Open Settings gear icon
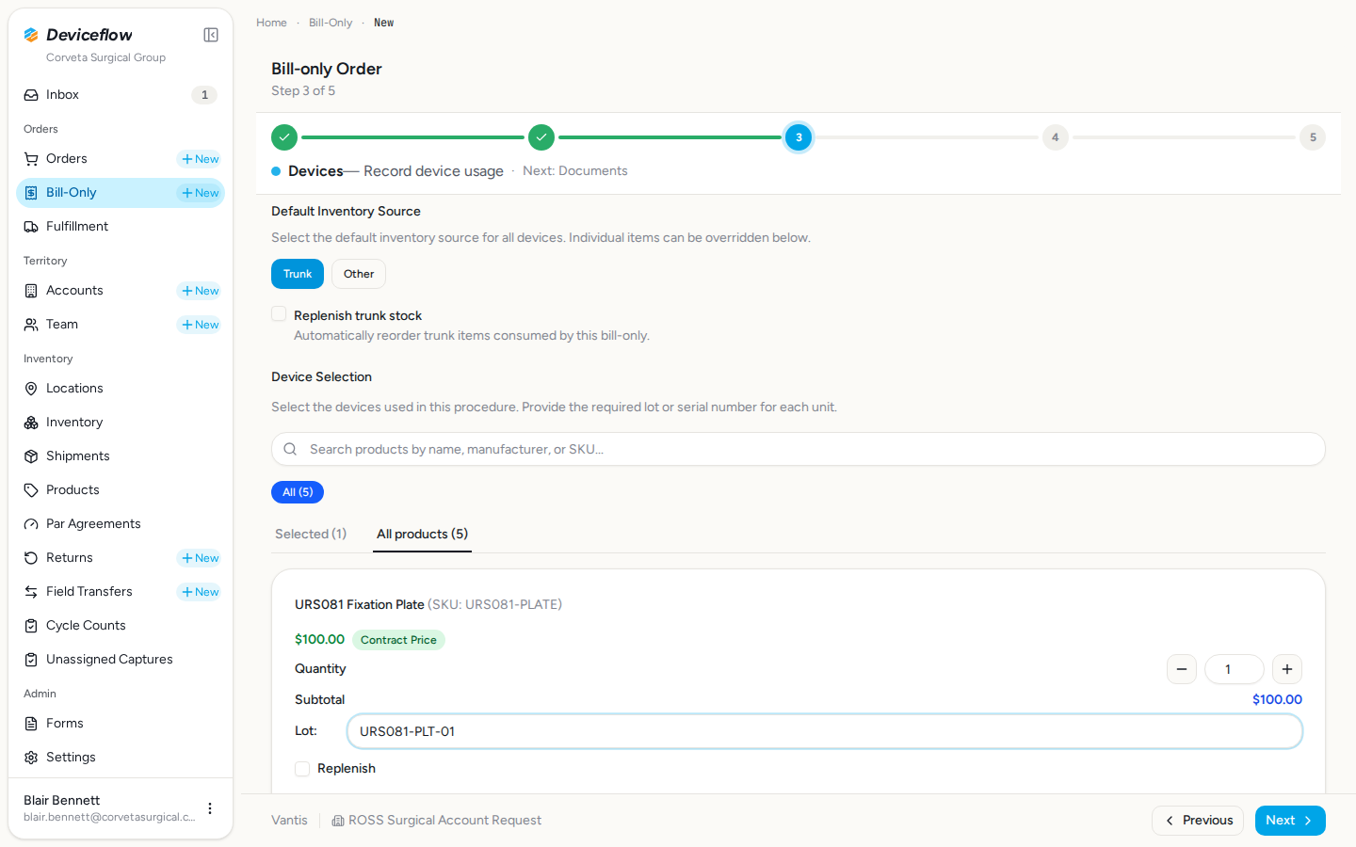Image resolution: width=1356 pixels, height=847 pixels. point(31,758)
